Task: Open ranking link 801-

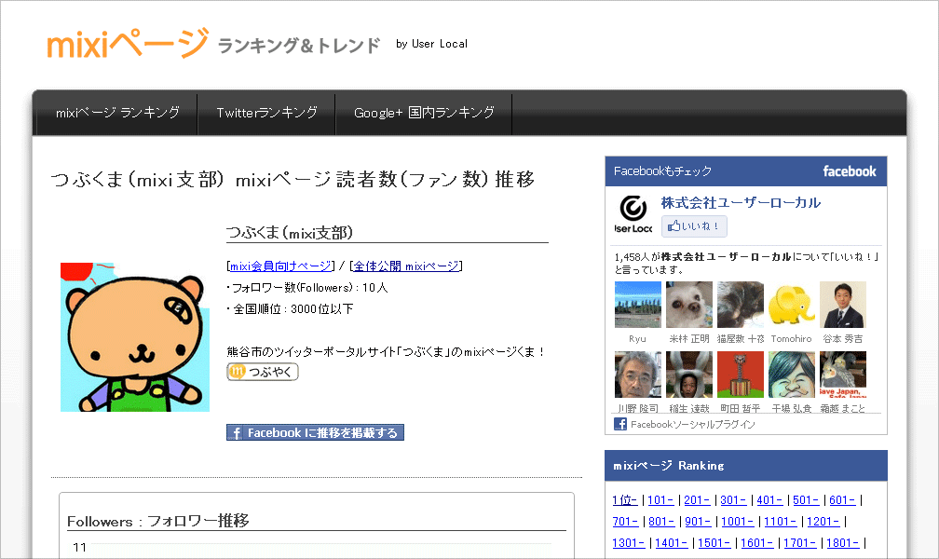Action: pyautogui.click(x=661, y=521)
